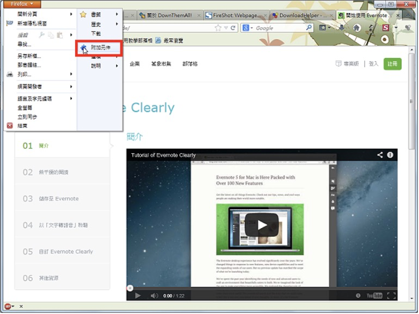Click the star icon beside 書籤
Viewport: 419px width, 314px height.
[83, 15]
